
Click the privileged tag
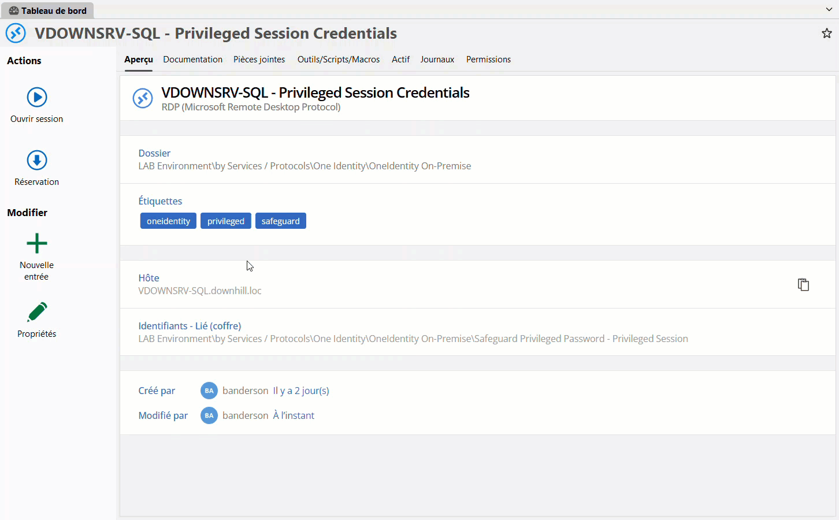click(225, 221)
